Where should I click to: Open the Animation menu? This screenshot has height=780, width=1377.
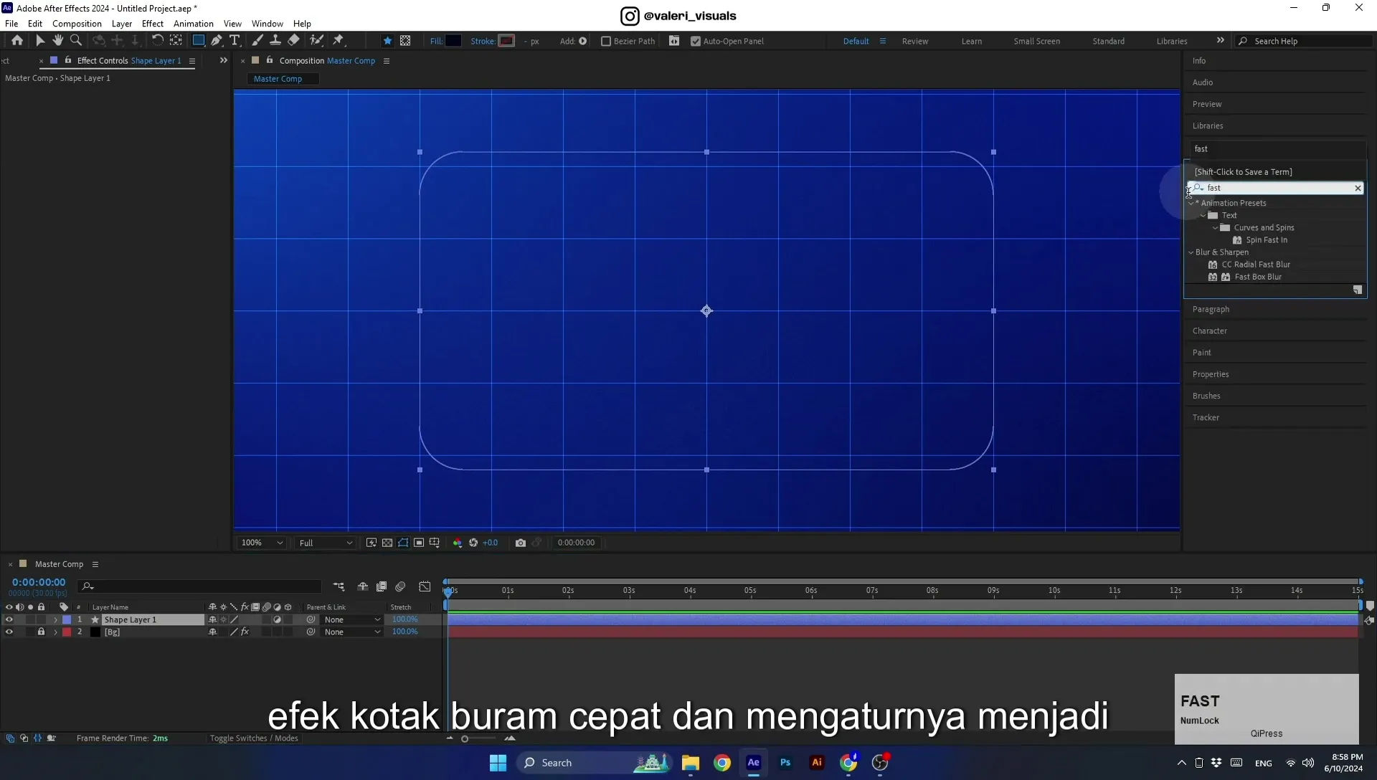click(x=194, y=24)
